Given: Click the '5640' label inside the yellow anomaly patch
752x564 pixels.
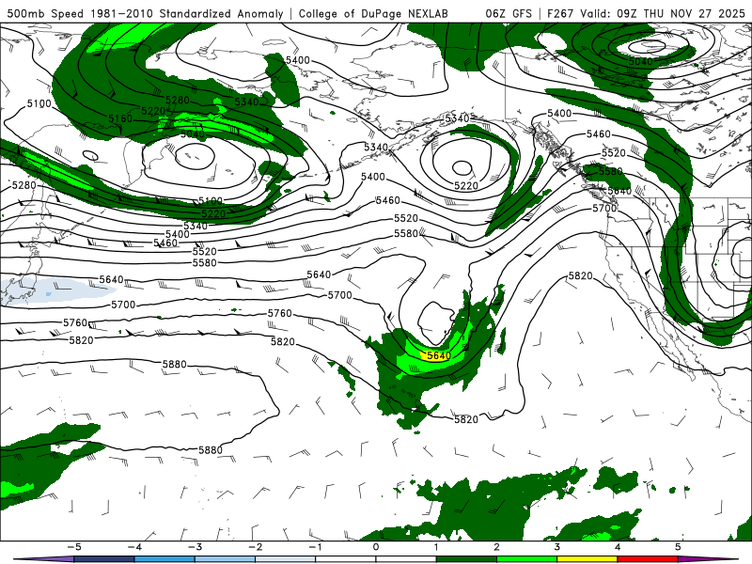Looking at the screenshot, I should [x=439, y=356].
